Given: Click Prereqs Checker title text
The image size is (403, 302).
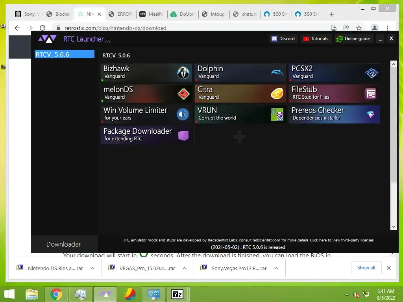Looking at the screenshot, I should click(x=318, y=110).
